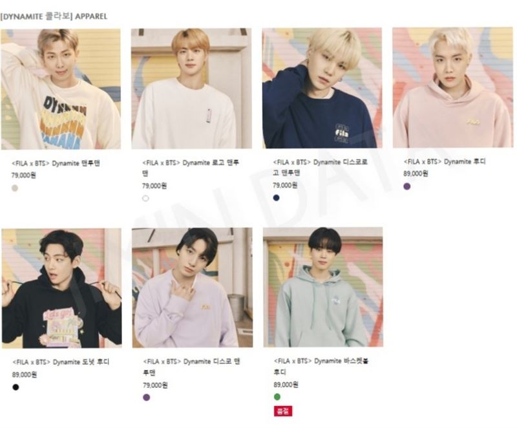Select black color swatch under 도넛 후디
517x428 pixels.
coord(16,387)
